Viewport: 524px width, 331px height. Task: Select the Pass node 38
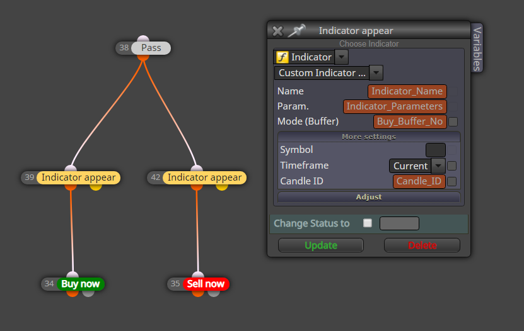(x=151, y=48)
